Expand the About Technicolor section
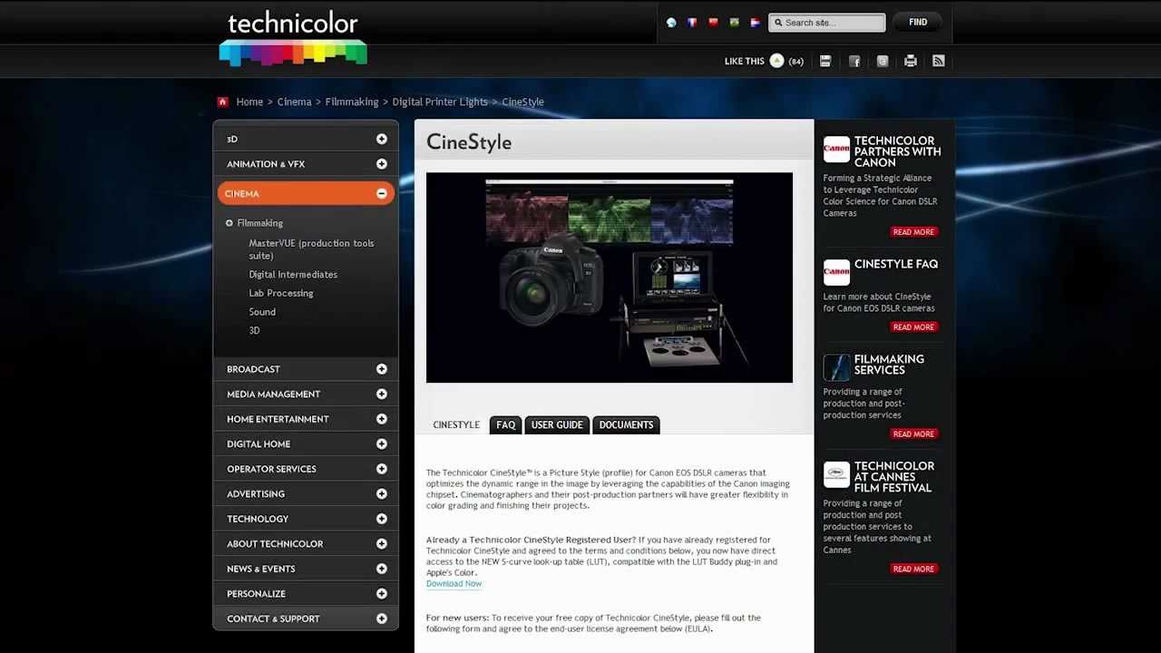The width and height of the screenshot is (1161, 653). pyautogui.click(x=382, y=543)
